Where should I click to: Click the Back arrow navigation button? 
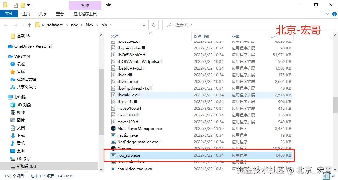[x=6, y=25]
